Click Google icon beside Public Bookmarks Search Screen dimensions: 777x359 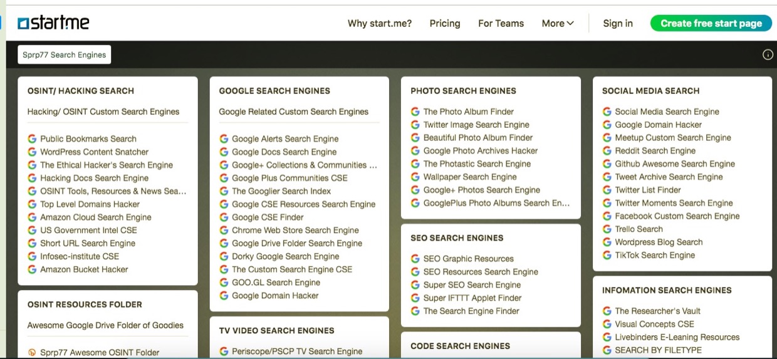(x=32, y=139)
